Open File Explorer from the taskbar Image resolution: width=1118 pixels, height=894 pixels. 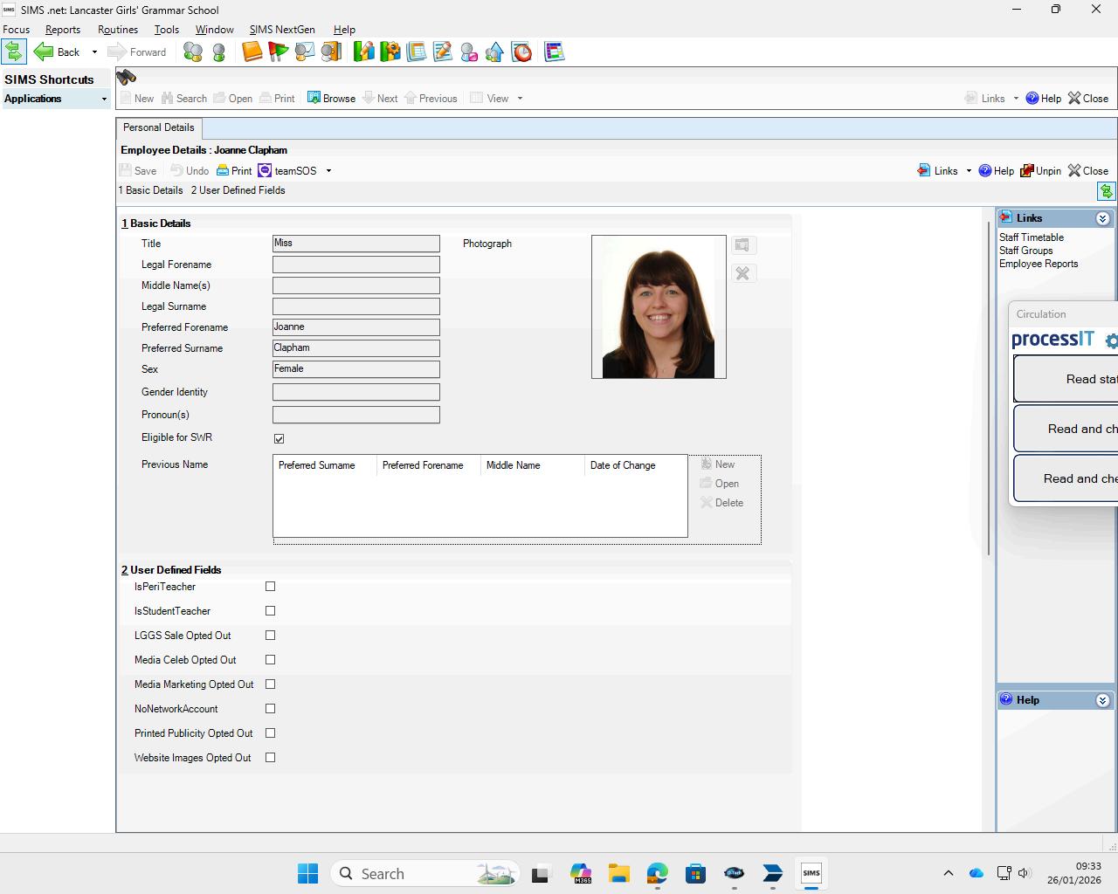[619, 873]
